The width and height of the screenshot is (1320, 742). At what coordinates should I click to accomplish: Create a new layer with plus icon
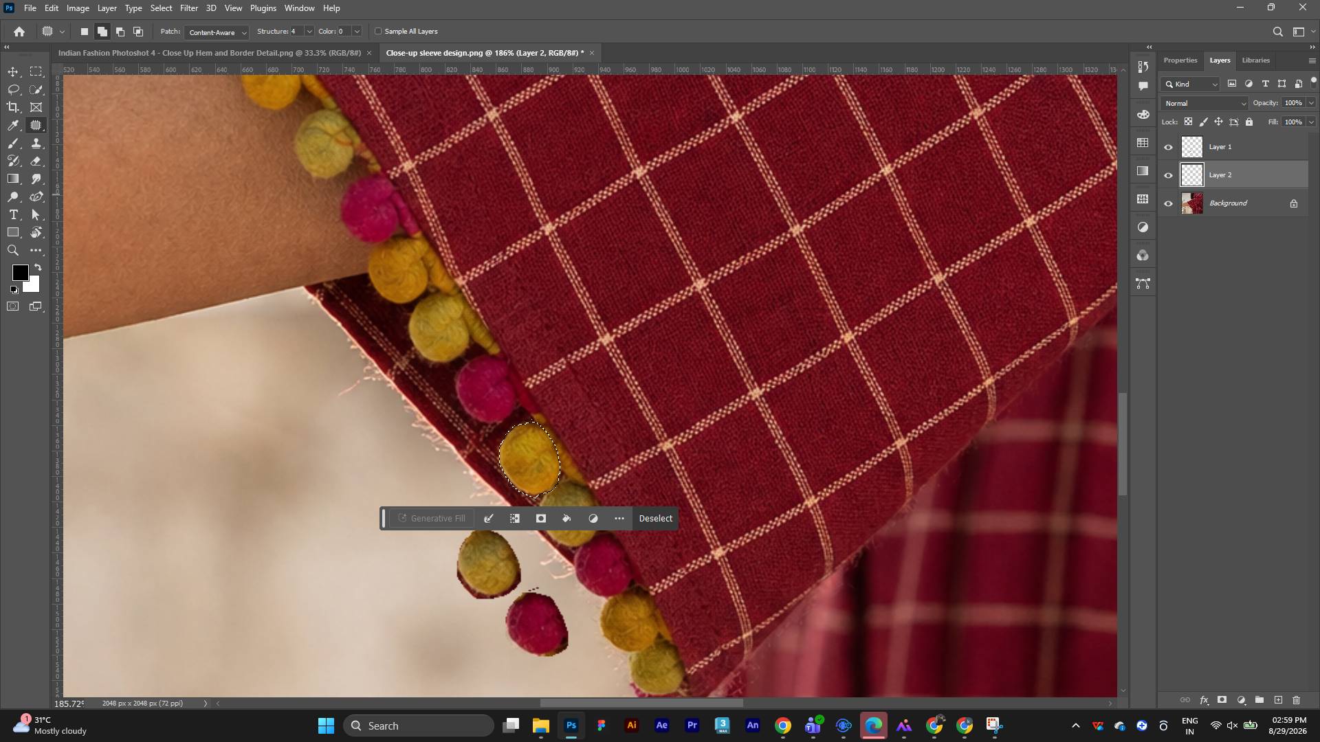click(x=1278, y=700)
